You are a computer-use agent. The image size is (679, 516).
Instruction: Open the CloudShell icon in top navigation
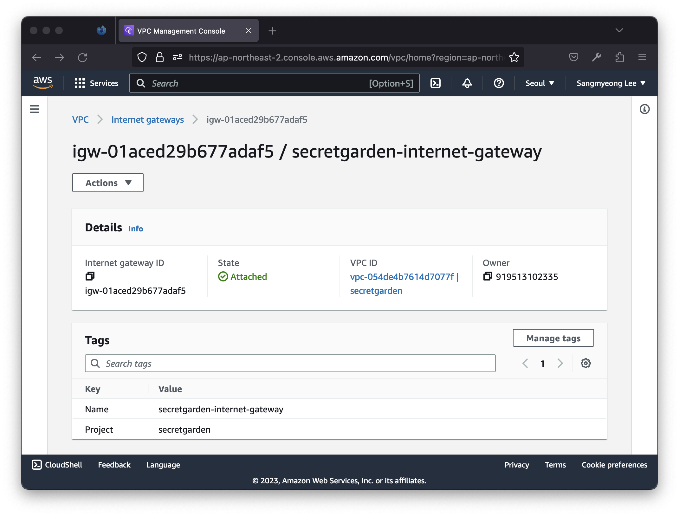coord(436,83)
